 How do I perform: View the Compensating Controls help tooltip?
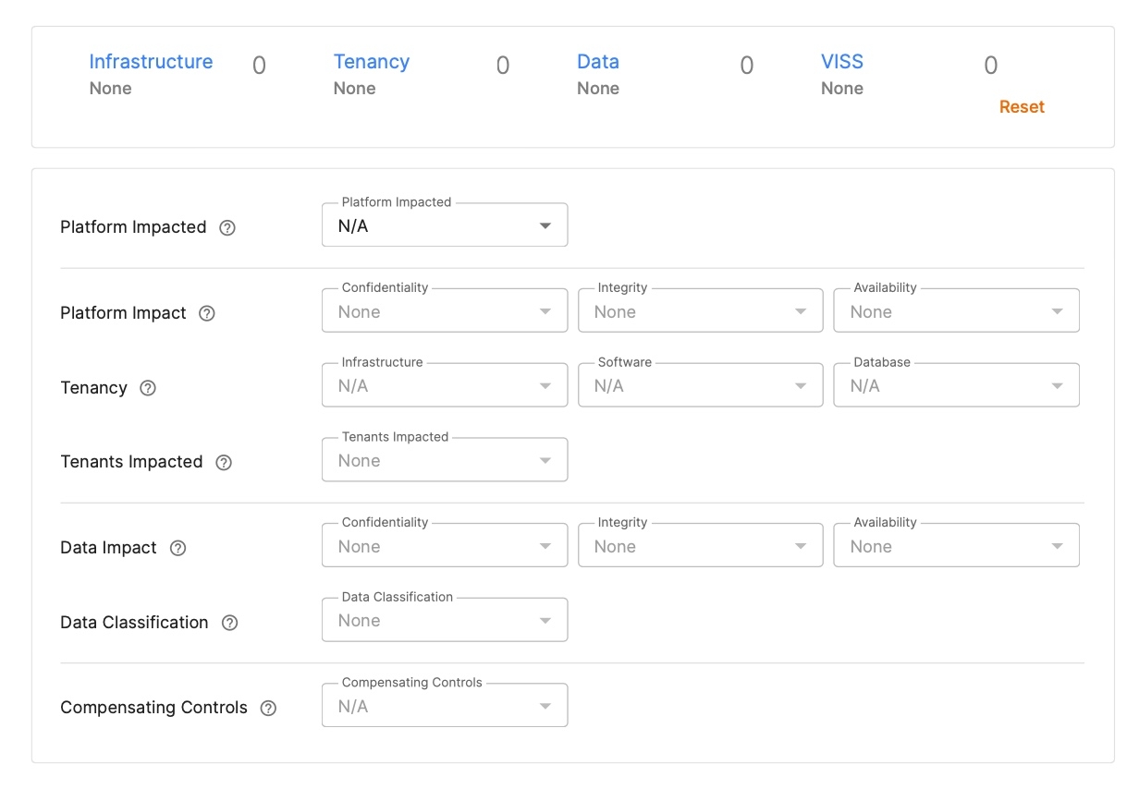coord(268,708)
